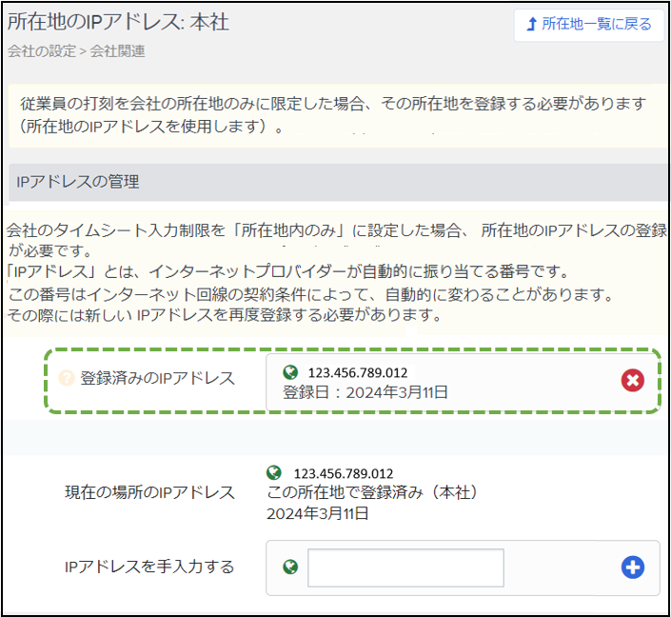Click globe icon beside manual IP input
Image resolution: width=671 pixels, height=617 pixels.
pos(290,567)
